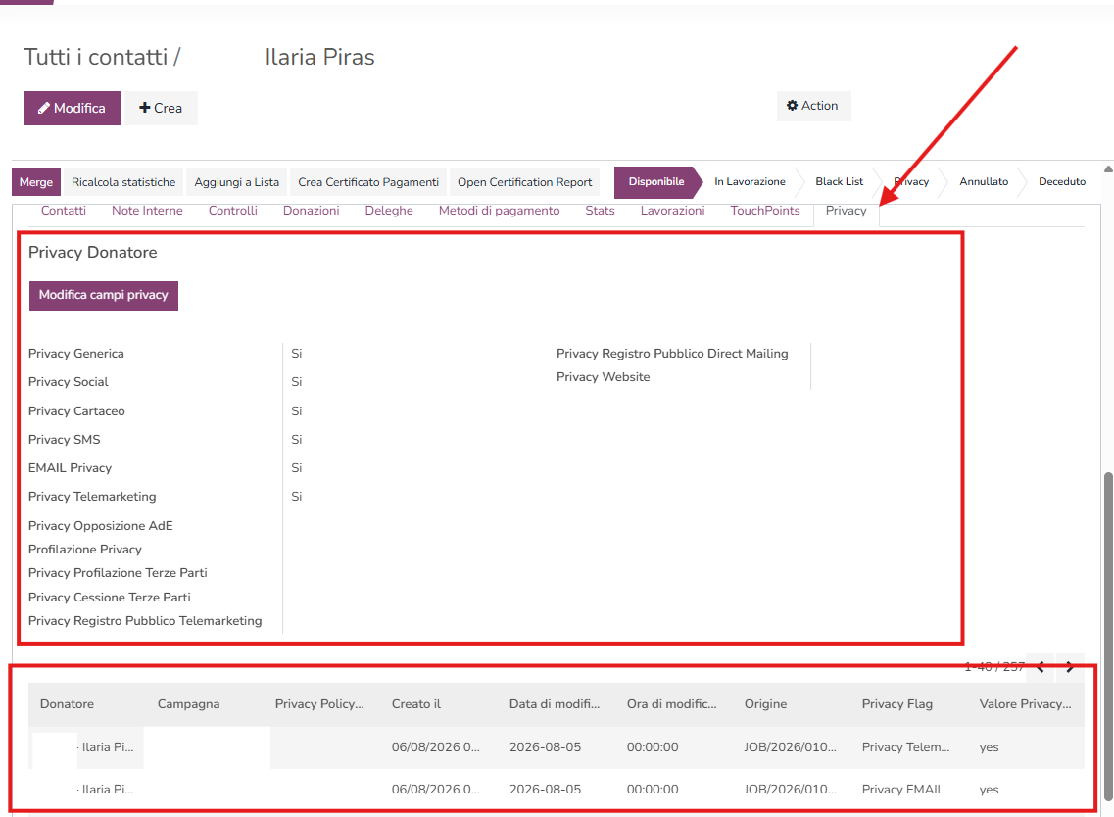Image resolution: width=1114 pixels, height=817 pixels.
Task: Sort by Privacy Policy column header
Action: (319, 704)
